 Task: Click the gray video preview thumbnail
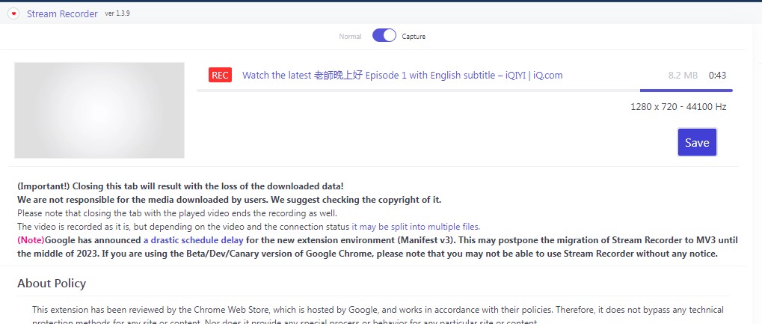click(x=99, y=111)
